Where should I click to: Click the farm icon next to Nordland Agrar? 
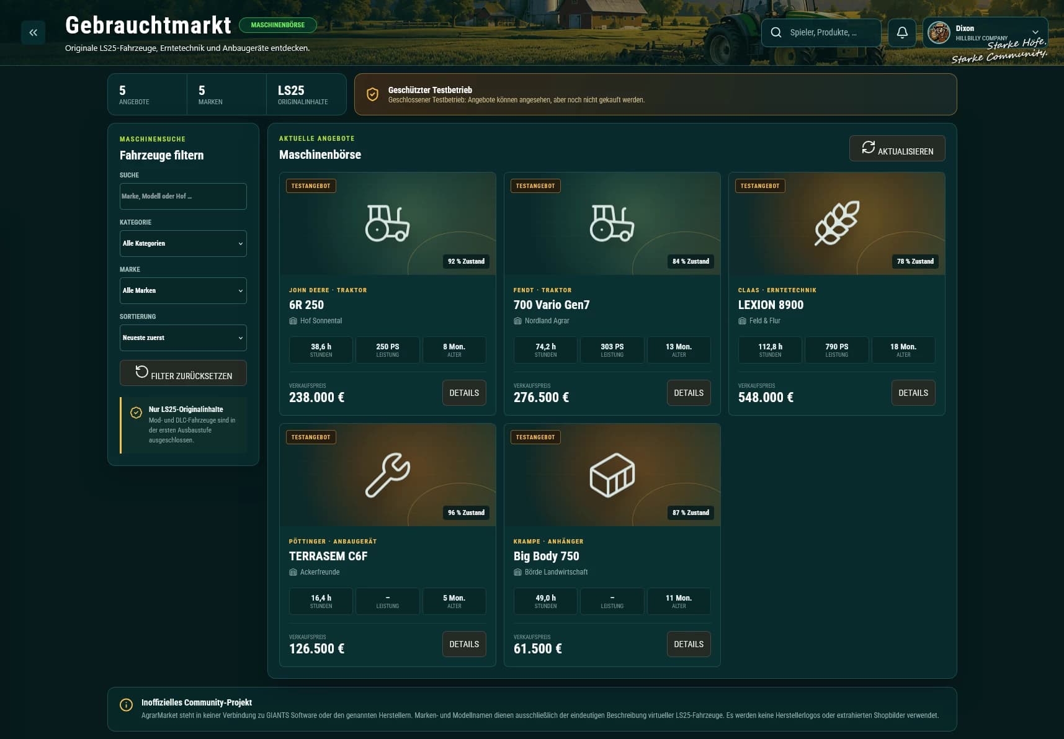[x=517, y=321]
